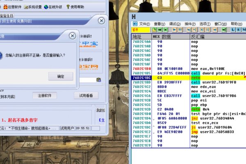Click into the registration code input field
The height and width of the screenshot is (164, 246).
(88, 80)
